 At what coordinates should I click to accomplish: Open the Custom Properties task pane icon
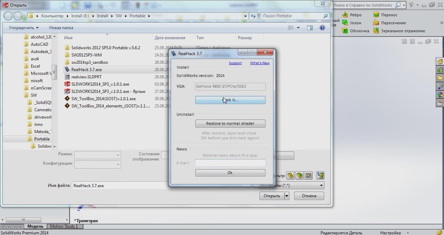[440, 103]
